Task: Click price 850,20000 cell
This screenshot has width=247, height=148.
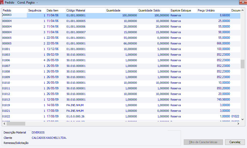Action: tap(223, 88)
